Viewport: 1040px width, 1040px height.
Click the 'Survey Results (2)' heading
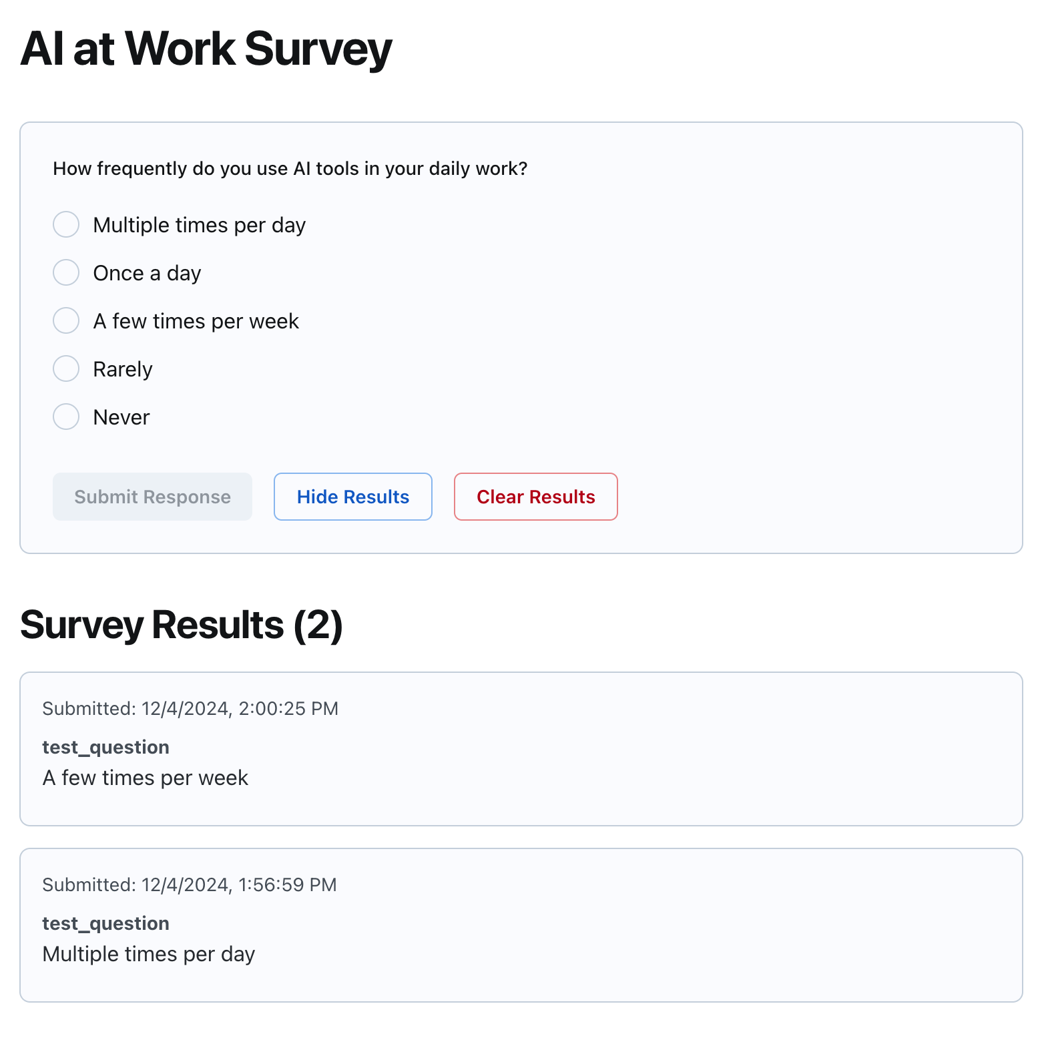[182, 625]
